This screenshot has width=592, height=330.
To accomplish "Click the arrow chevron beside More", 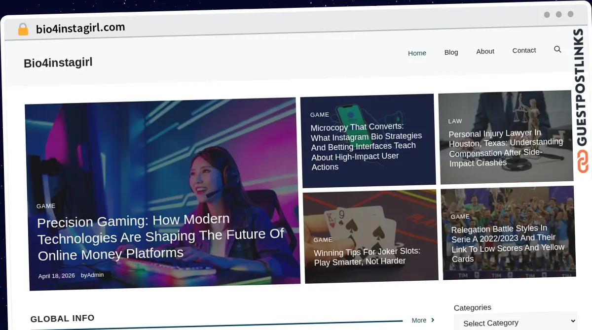I will (x=433, y=320).
